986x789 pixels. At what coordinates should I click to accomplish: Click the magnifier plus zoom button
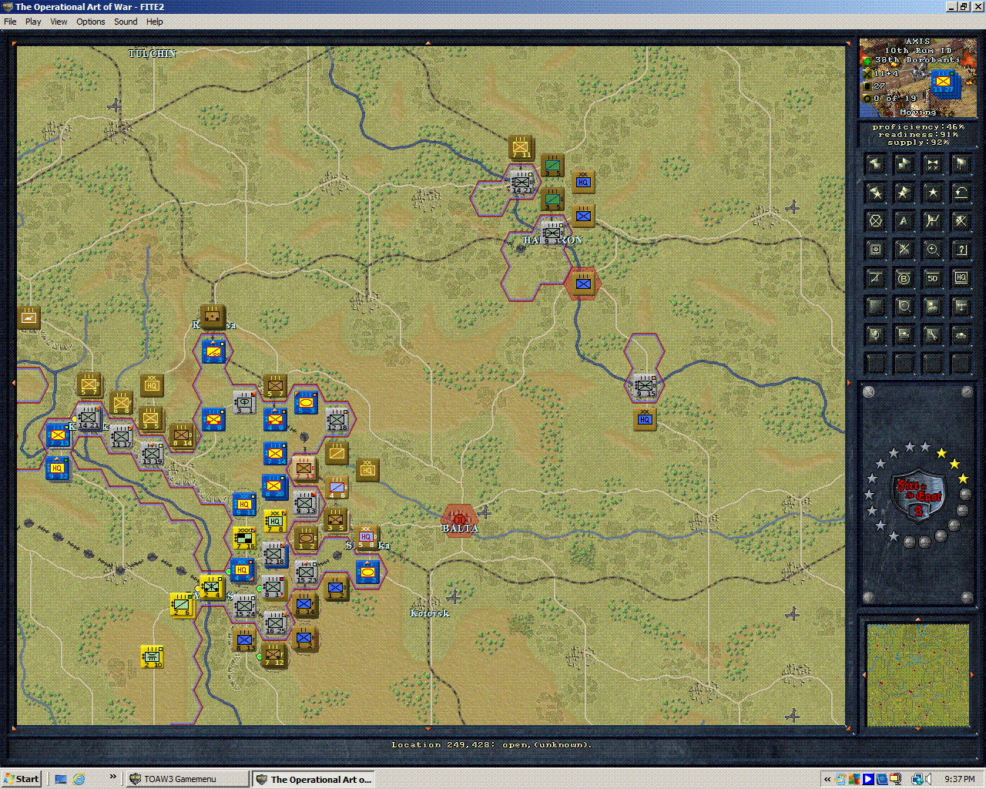932,250
